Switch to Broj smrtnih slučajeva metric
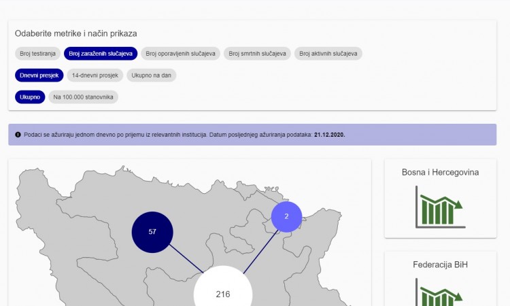 tap(257, 54)
